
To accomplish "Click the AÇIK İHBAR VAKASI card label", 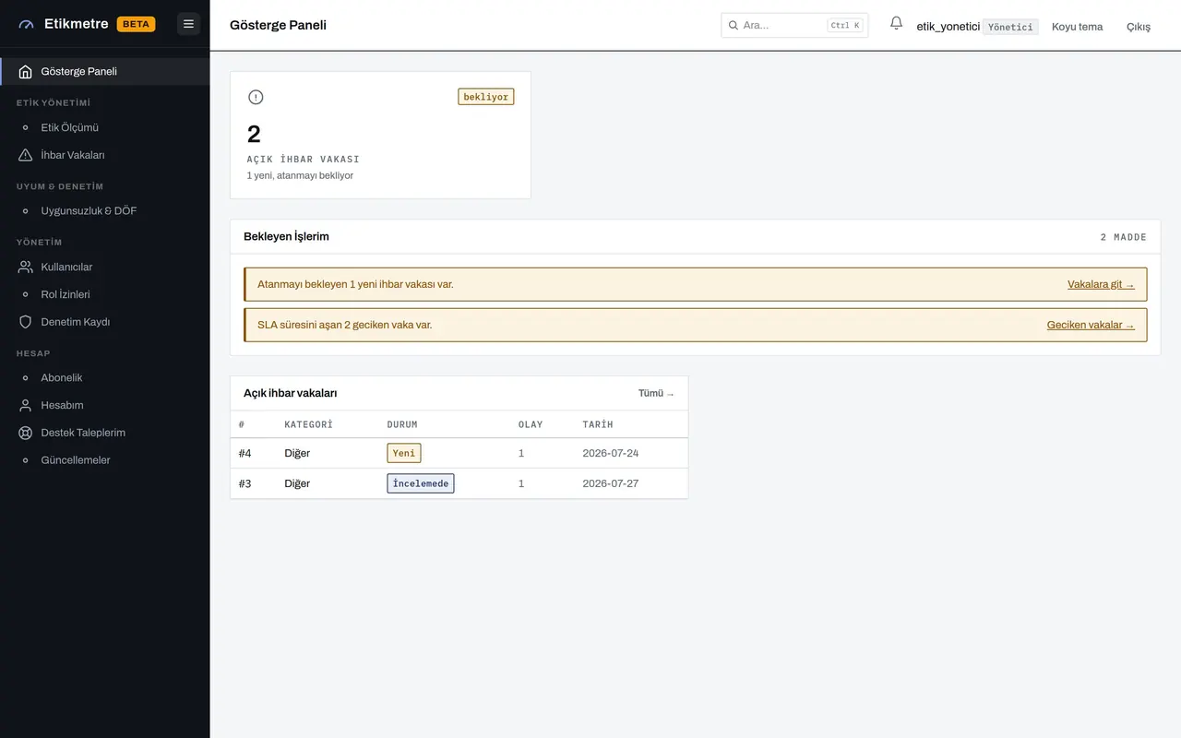I will click(304, 159).
